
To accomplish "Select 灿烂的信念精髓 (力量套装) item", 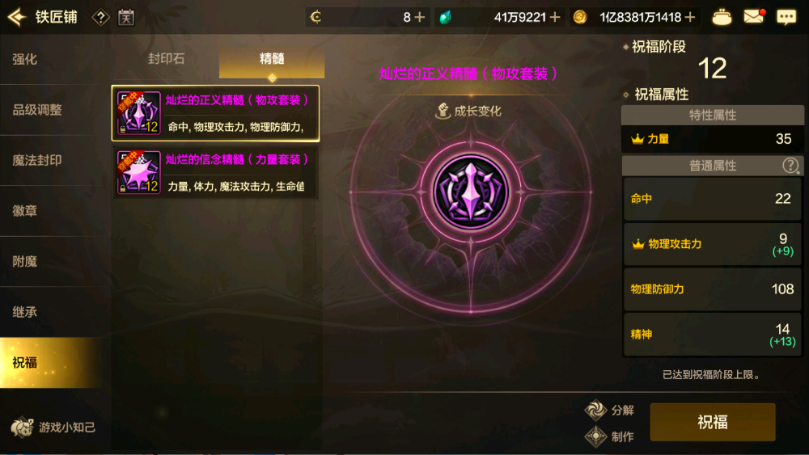I will [215, 172].
